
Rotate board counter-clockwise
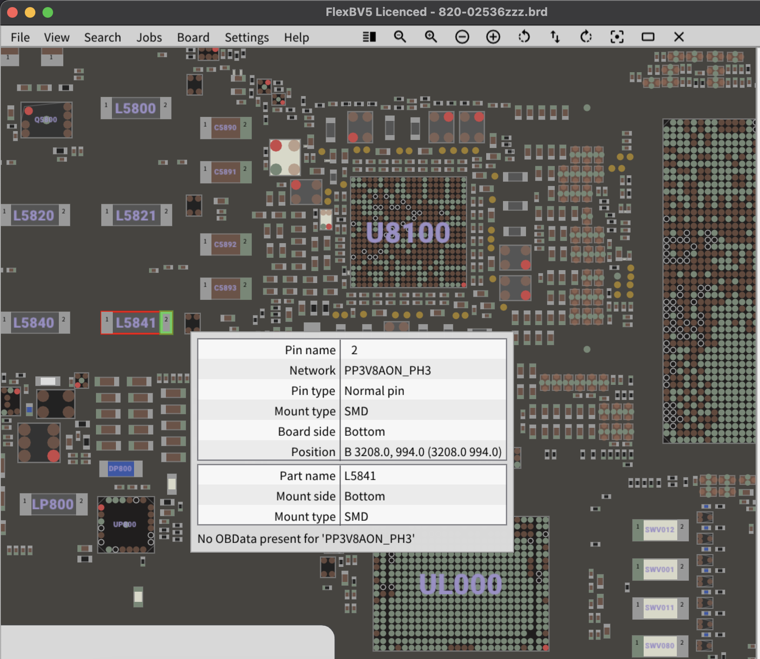coord(524,37)
